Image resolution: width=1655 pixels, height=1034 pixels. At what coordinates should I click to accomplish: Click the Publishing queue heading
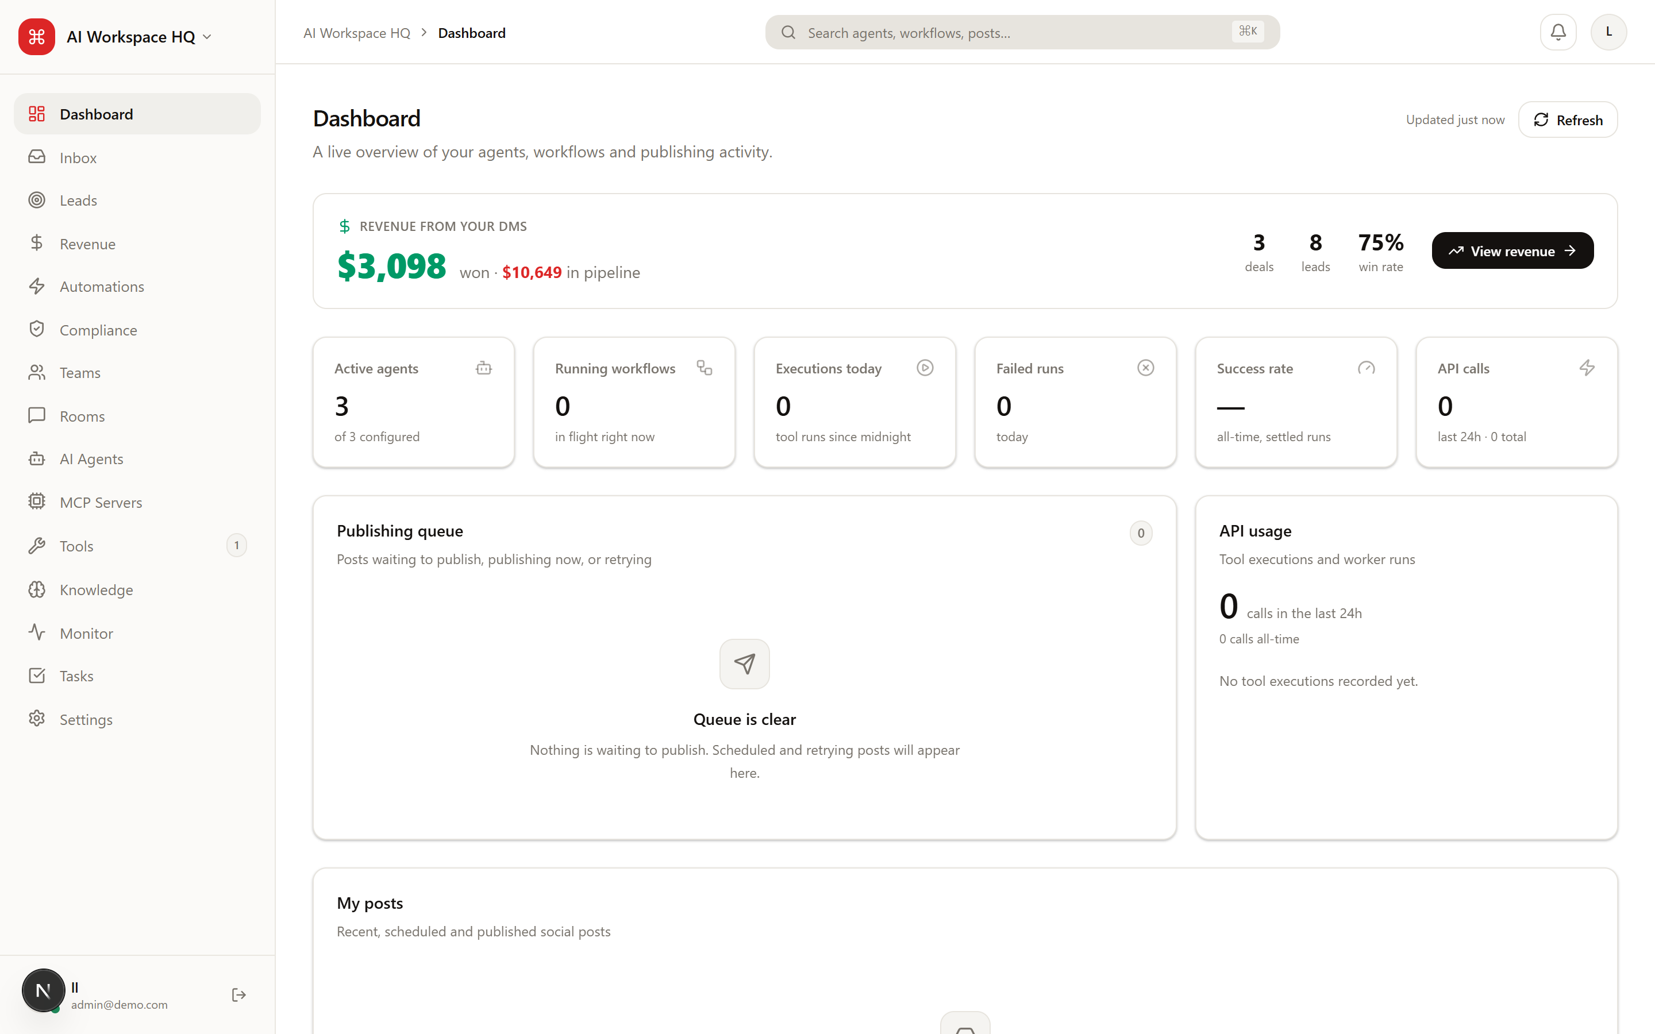(x=400, y=531)
